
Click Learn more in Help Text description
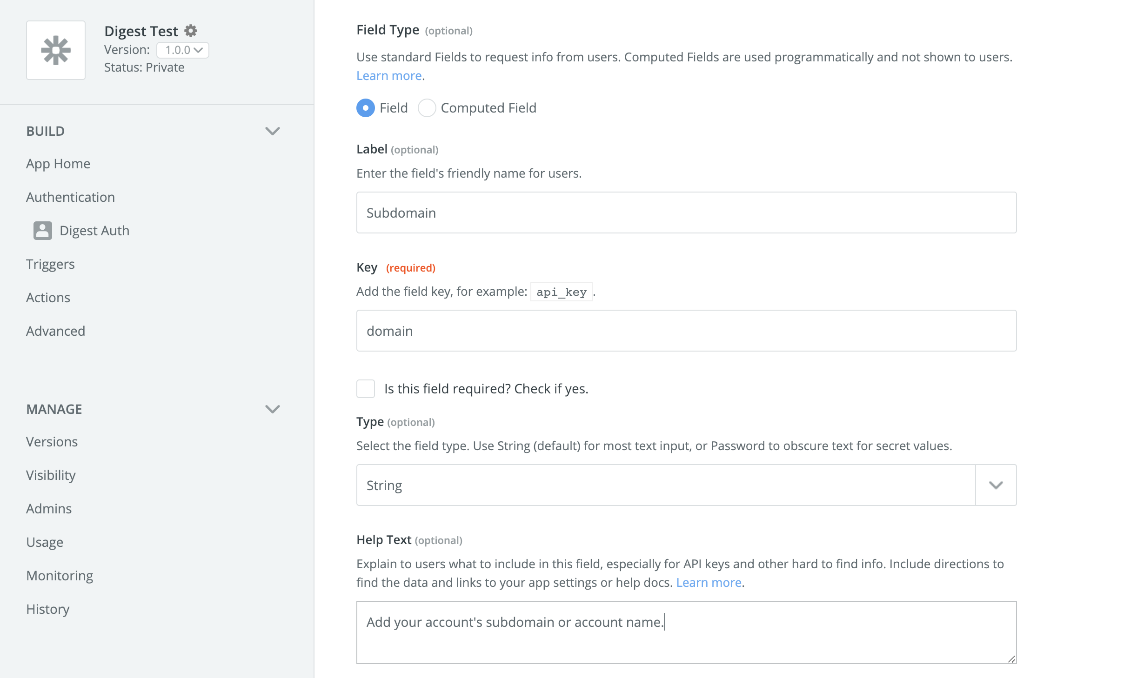click(709, 582)
